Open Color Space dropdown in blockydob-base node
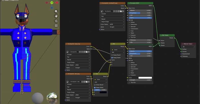The height and width of the screenshot is (104, 200). (82, 65)
